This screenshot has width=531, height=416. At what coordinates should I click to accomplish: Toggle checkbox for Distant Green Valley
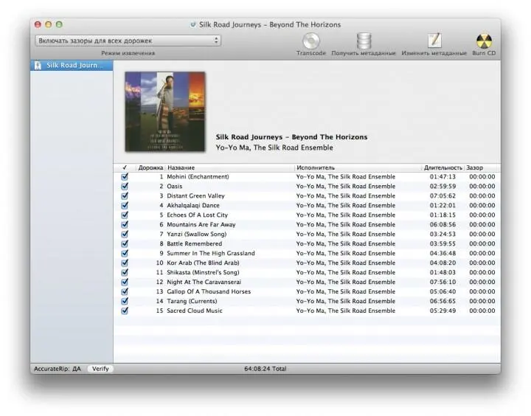tap(125, 195)
